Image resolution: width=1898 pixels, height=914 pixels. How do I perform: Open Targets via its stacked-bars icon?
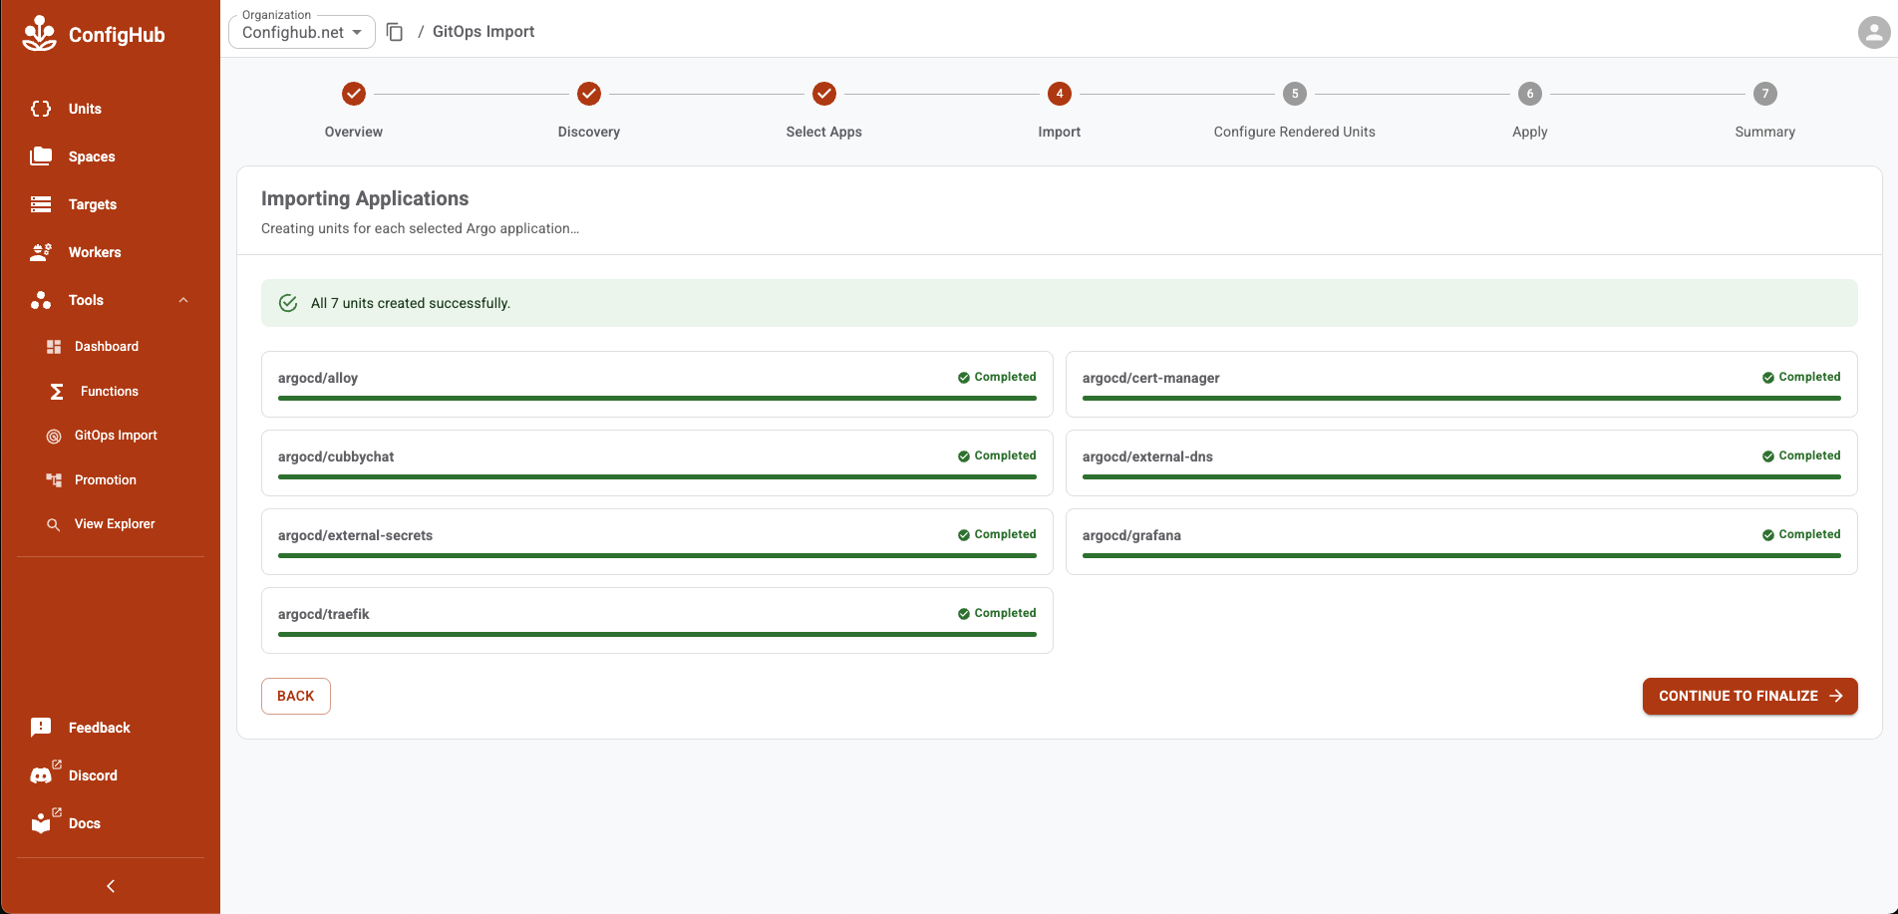(41, 204)
